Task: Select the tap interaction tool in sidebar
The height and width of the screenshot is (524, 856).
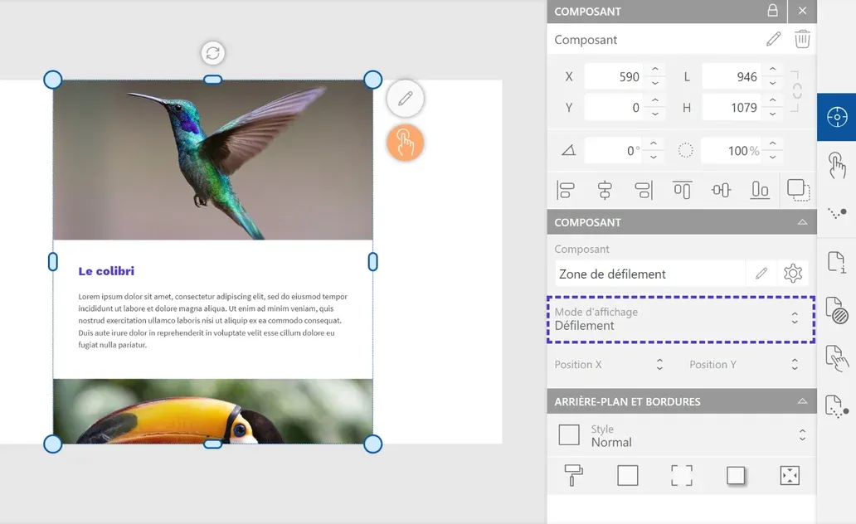Action: (x=838, y=165)
